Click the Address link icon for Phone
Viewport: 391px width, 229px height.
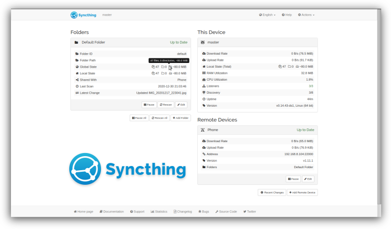[x=204, y=154]
